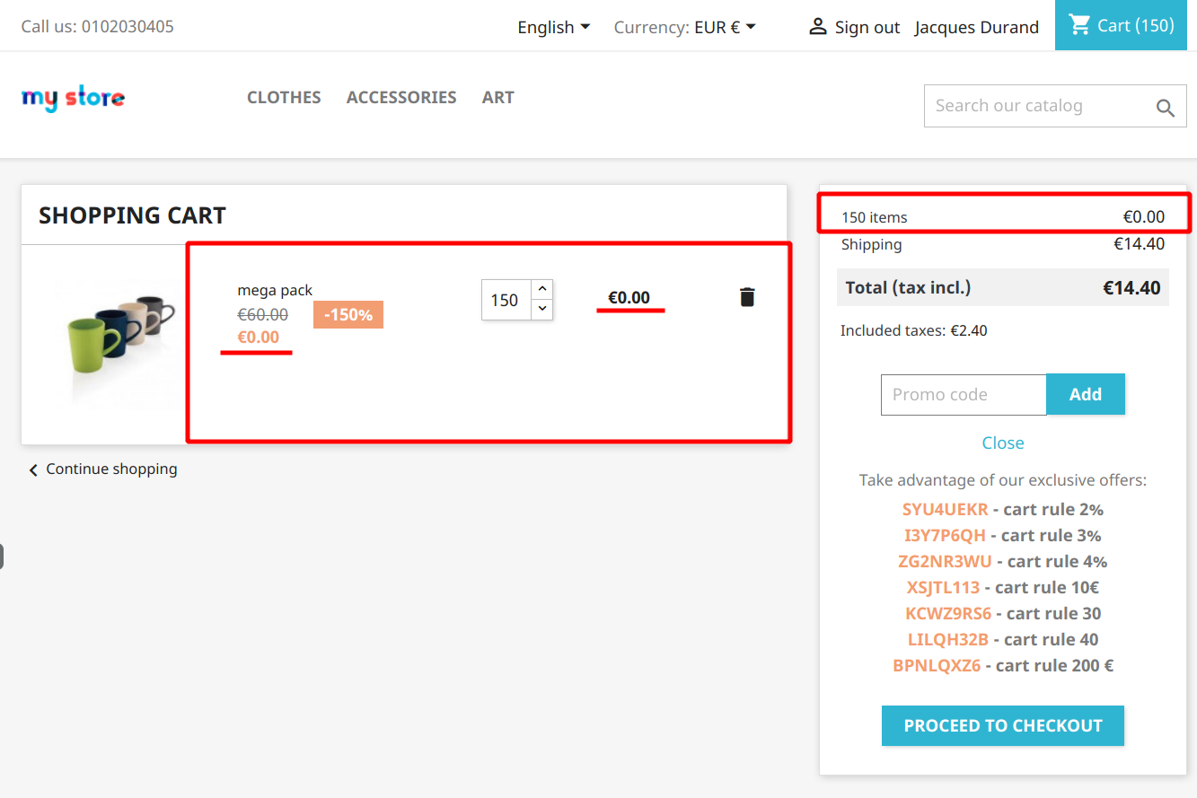
Task: Select the ART menu item
Action: click(497, 97)
